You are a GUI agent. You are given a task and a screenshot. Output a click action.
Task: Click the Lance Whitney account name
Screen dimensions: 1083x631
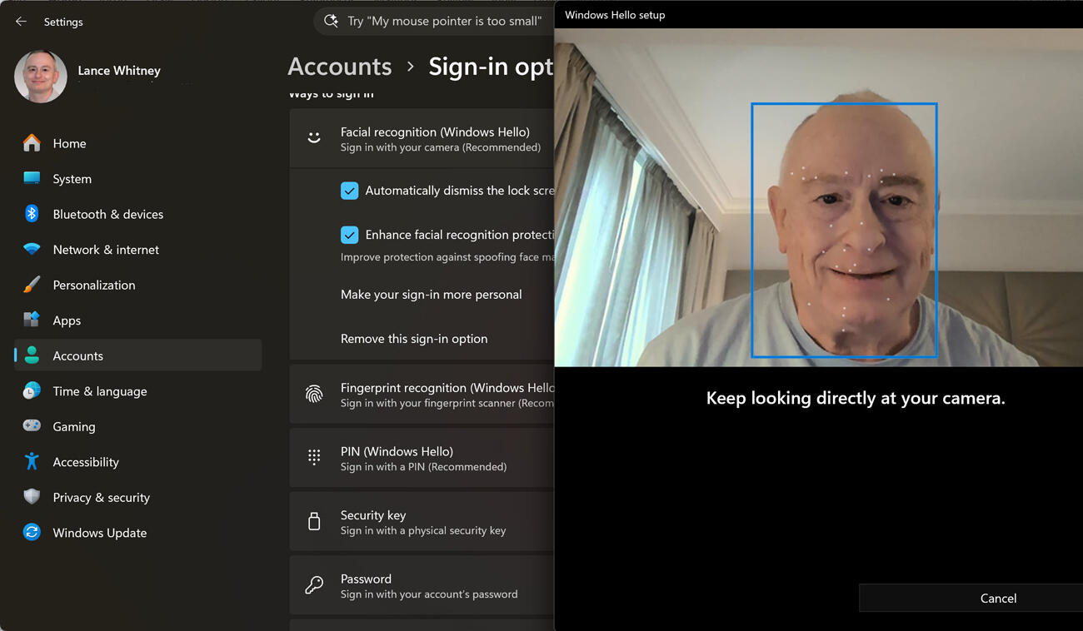(x=119, y=71)
